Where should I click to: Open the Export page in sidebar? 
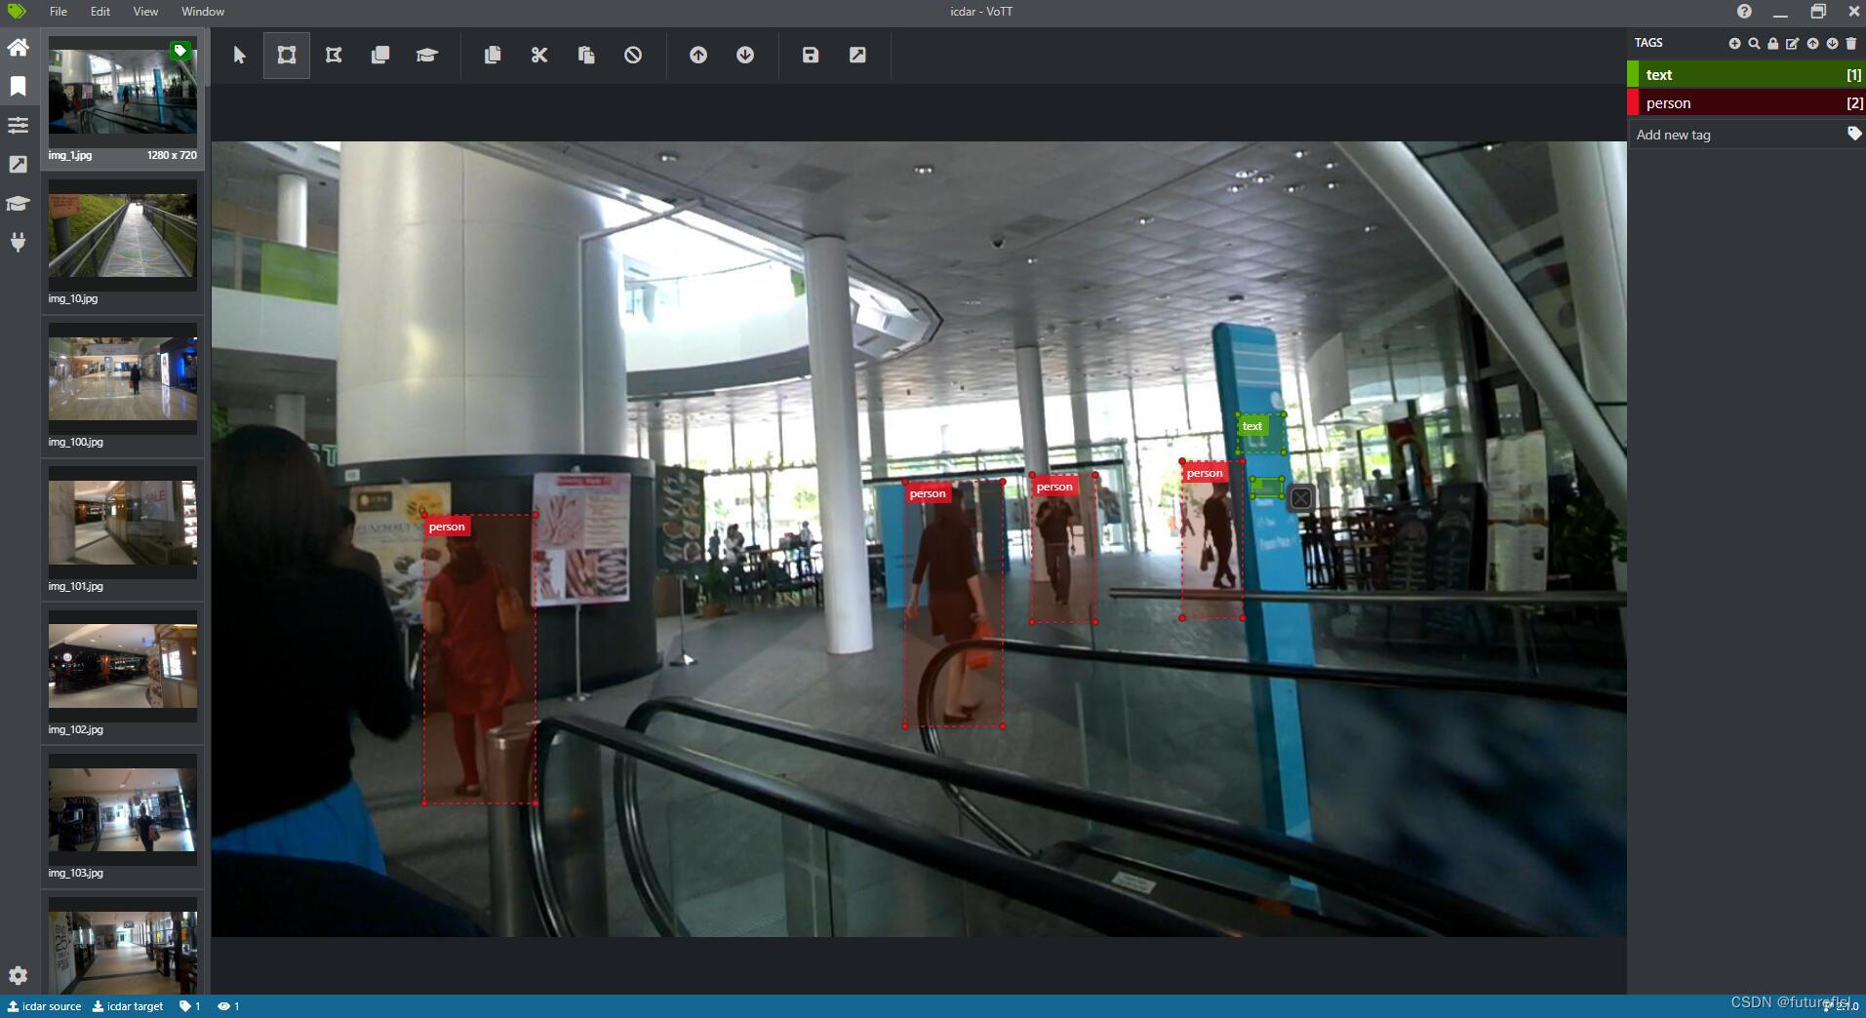pos(18,164)
